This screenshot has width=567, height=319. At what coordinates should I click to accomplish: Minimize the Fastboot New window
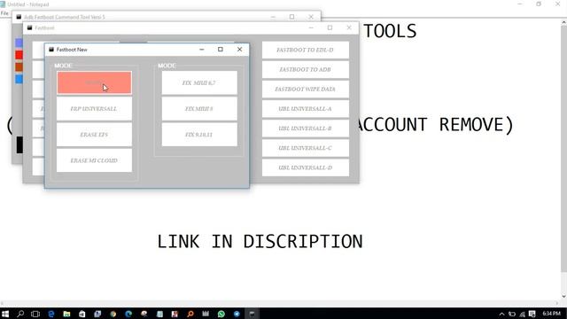[202, 50]
